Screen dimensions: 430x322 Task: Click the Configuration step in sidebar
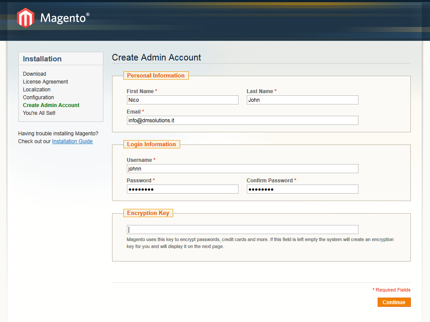[38, 97]
